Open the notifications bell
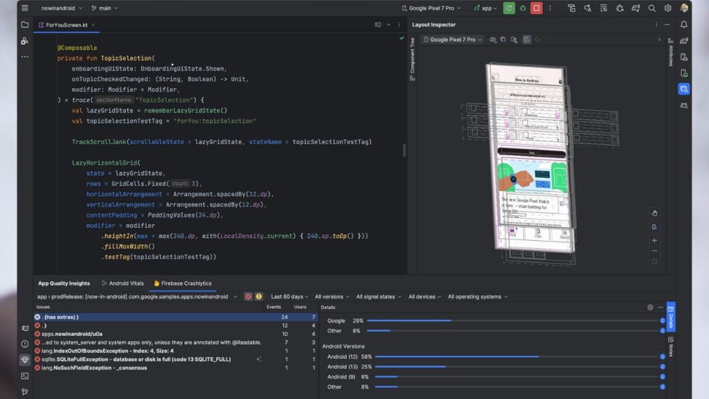 pyautogui.click(x=685, y=24)
